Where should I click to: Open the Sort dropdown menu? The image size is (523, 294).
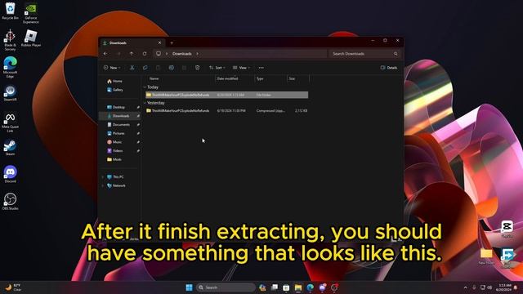217,68
